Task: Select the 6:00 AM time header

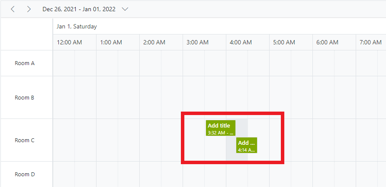Action: pos(327,42)
